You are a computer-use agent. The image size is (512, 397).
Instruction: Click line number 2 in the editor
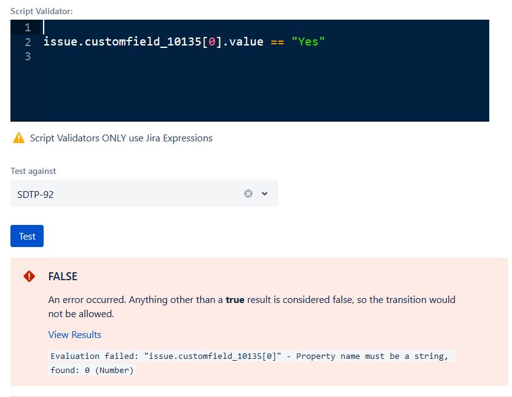pos(27,41)
